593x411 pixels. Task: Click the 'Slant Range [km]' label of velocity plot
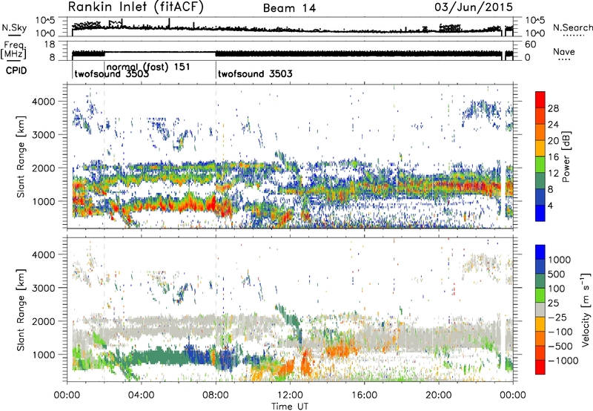pyautogui.click(x=21, y=310)
